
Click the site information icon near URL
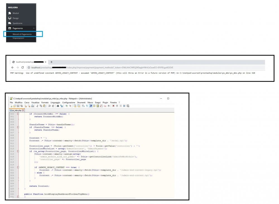29,68
